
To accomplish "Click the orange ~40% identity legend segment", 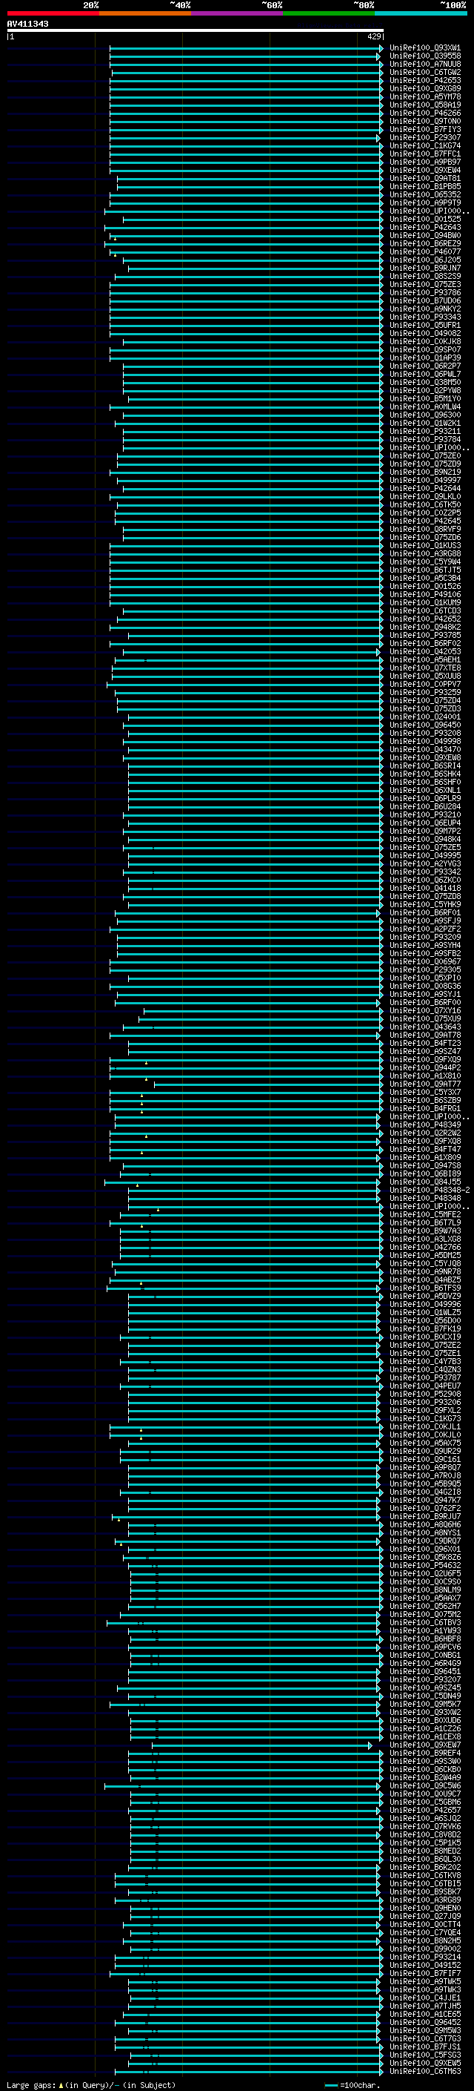I will point(144,13).
